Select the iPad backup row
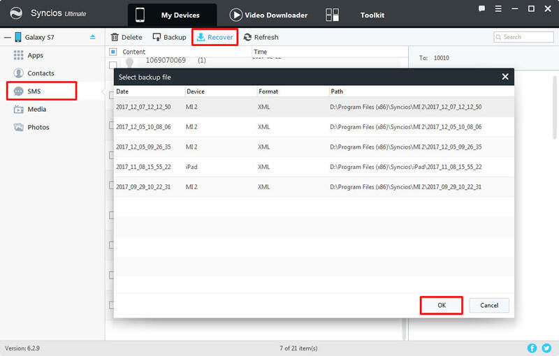Screen dimensions: 559x356 [314, 167]
